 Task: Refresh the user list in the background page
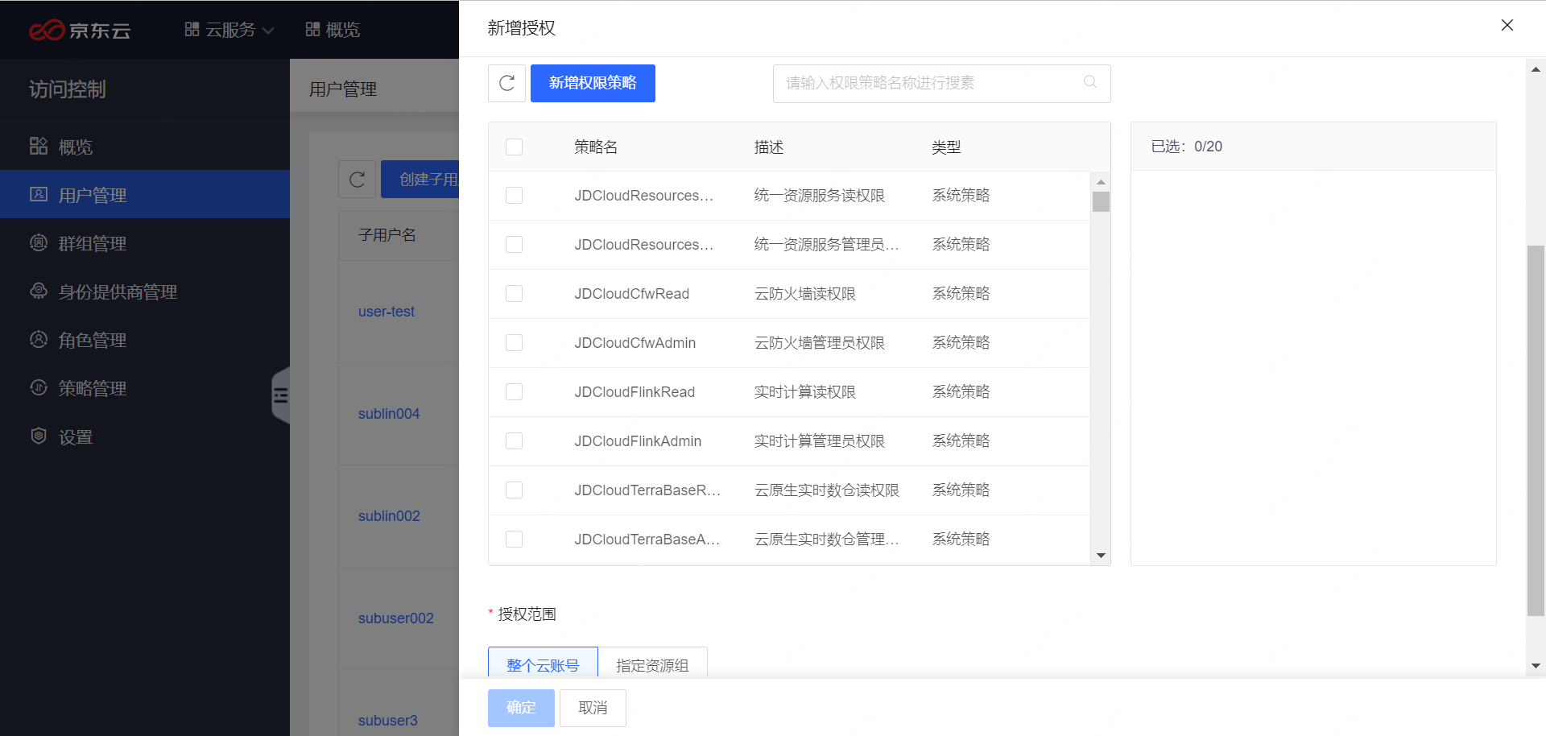pyautogui.click(x=358, y=180)
